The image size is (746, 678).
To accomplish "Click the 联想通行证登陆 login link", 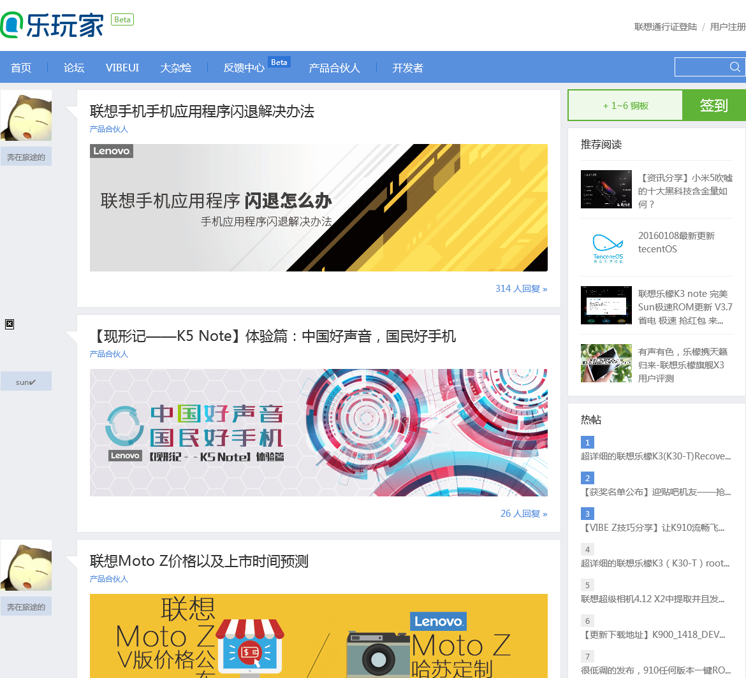I will pyautogui.click(x=665, y=27).
